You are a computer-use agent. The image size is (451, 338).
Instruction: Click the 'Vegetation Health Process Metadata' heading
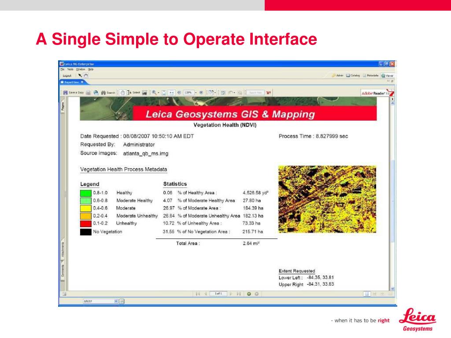pyautogui.click(x=123, y=169)
